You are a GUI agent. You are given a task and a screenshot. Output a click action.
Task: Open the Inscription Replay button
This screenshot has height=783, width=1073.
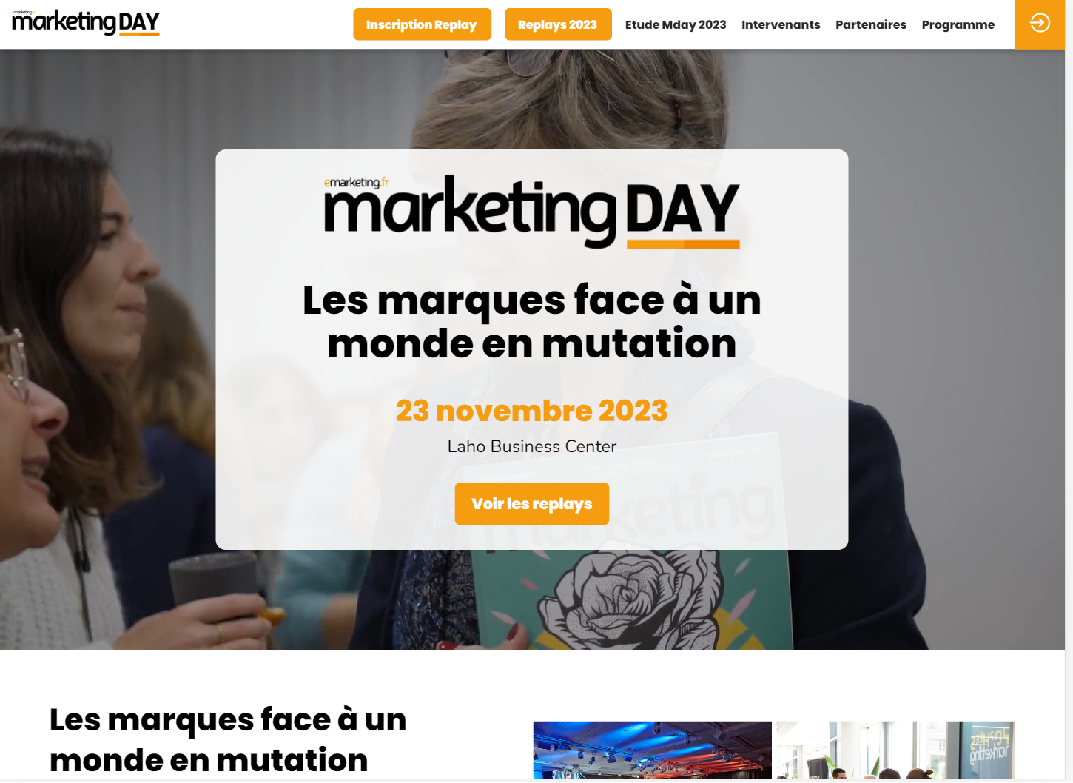[422, 24]
